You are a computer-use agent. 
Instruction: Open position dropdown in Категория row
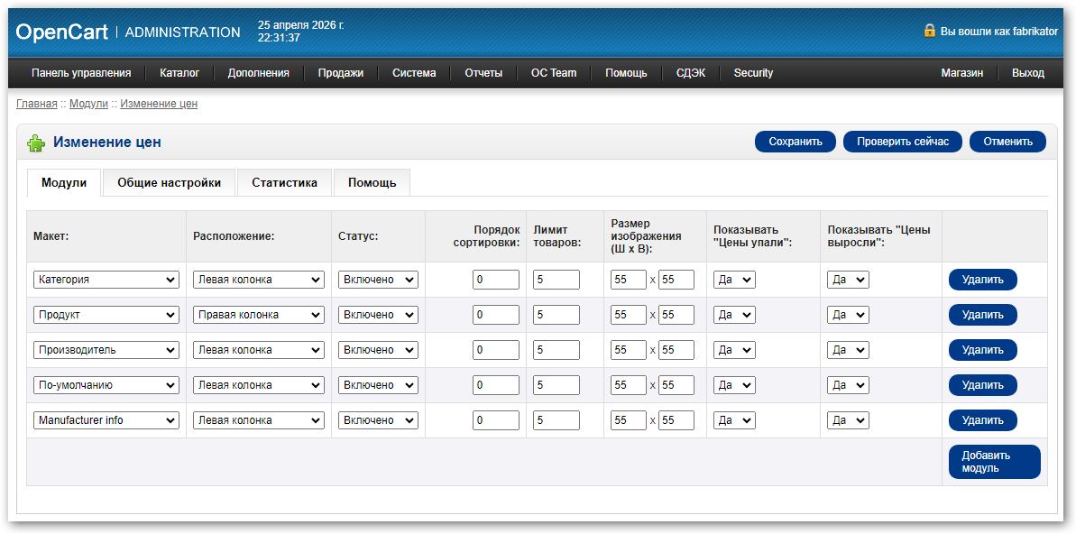259,280
